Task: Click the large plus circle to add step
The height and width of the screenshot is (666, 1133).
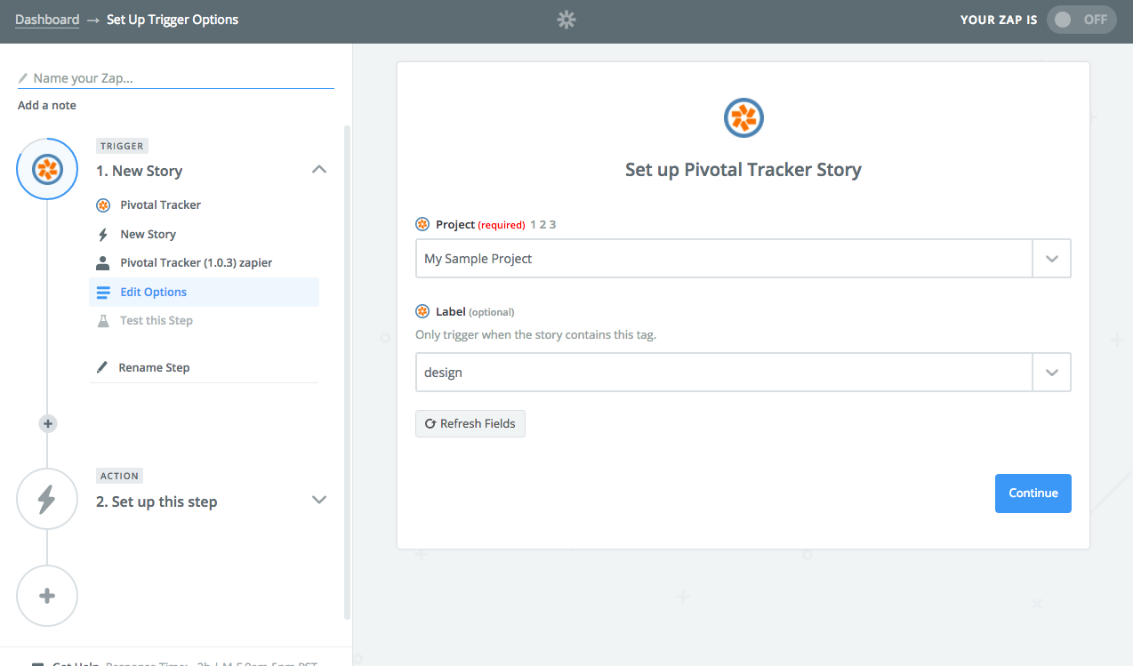Action: tap(47, 596)
